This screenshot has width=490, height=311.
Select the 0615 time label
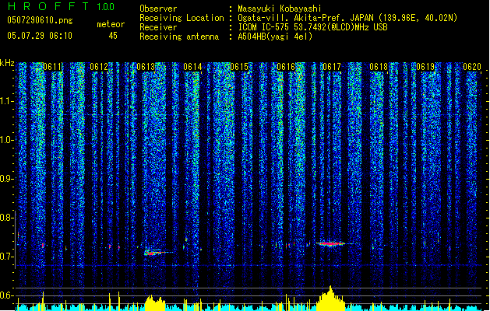239,67
